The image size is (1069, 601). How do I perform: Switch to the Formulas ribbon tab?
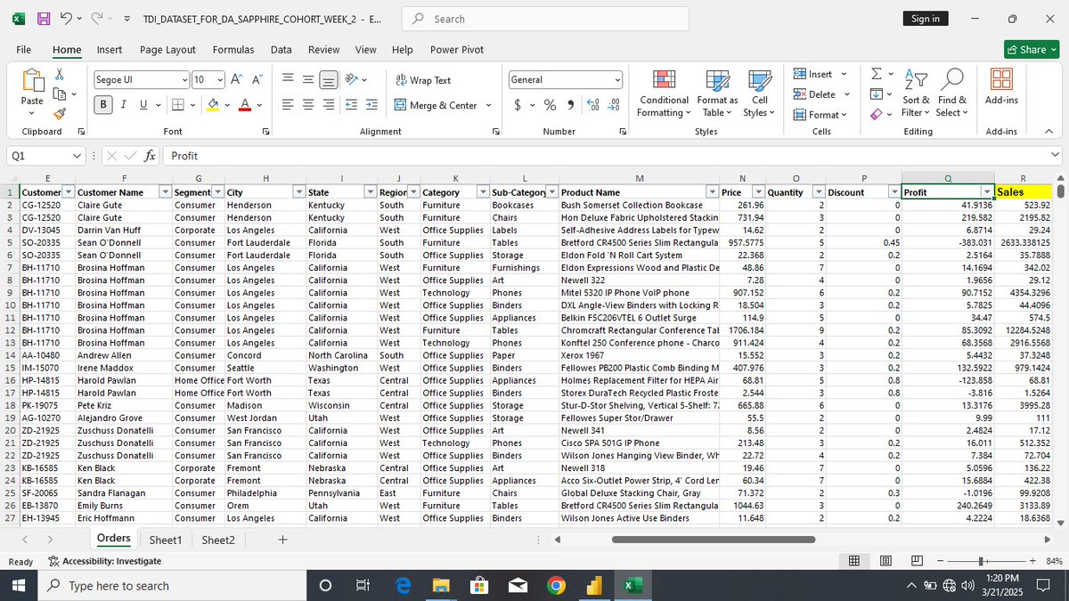click(233, 50)
